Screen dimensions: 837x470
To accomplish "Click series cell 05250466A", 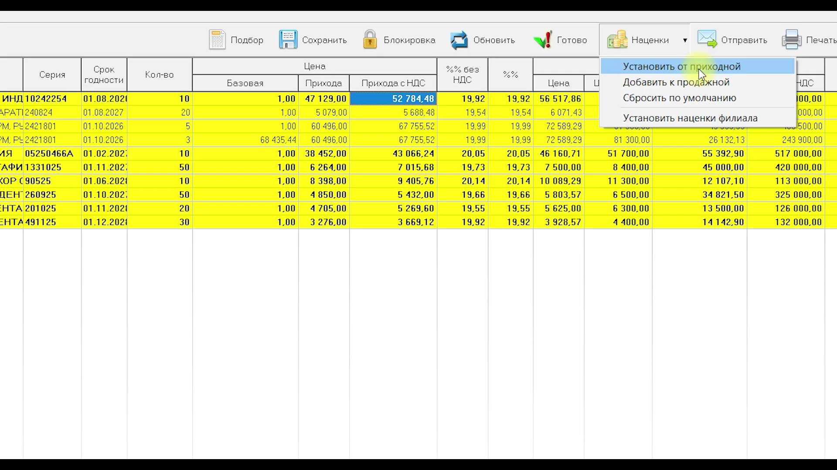I will 52,154.
